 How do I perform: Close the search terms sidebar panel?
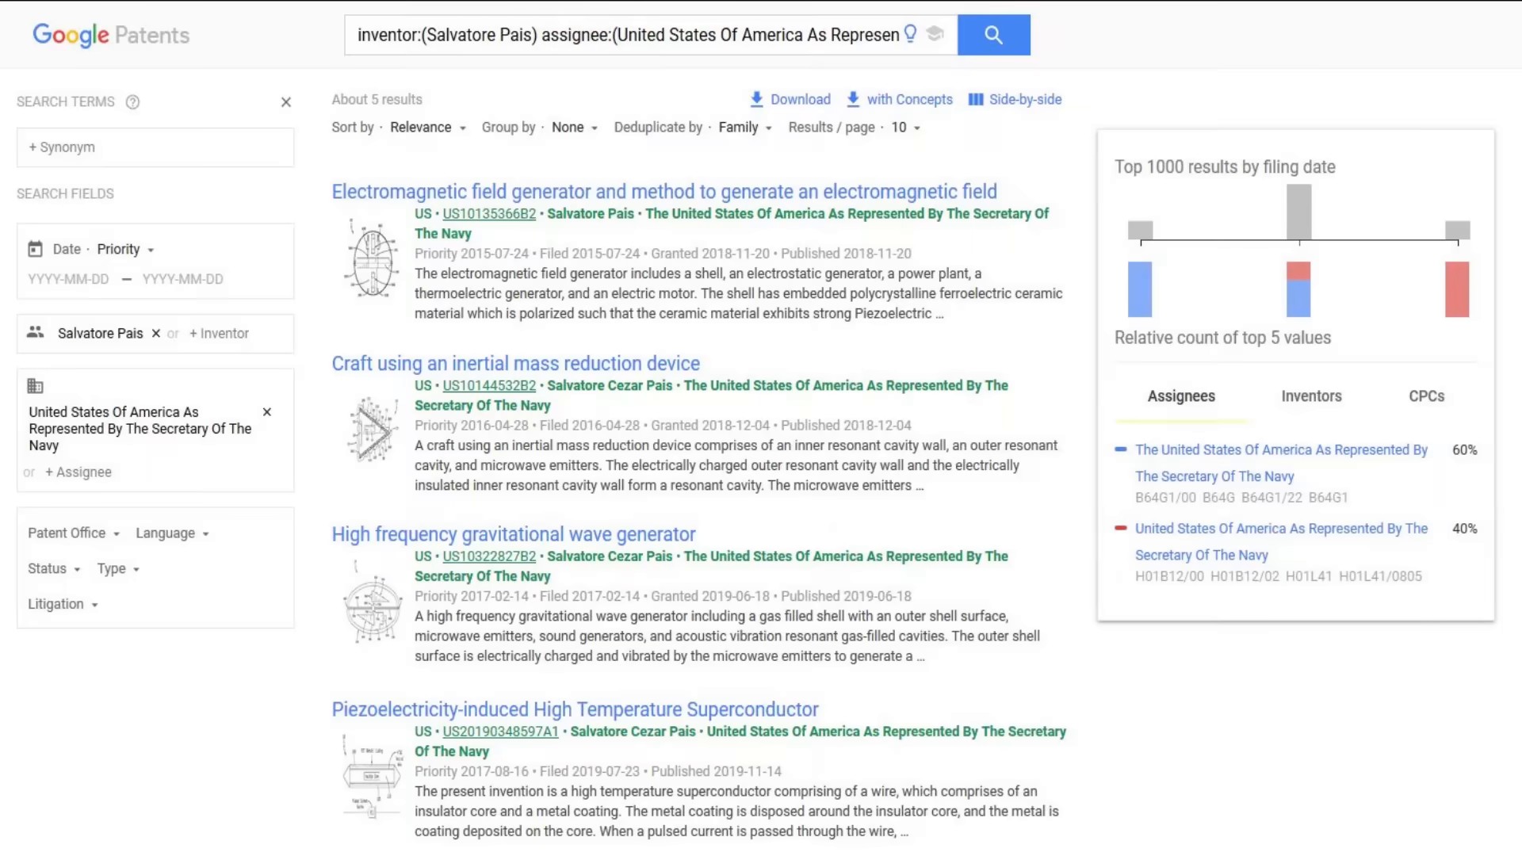[286, 102]
